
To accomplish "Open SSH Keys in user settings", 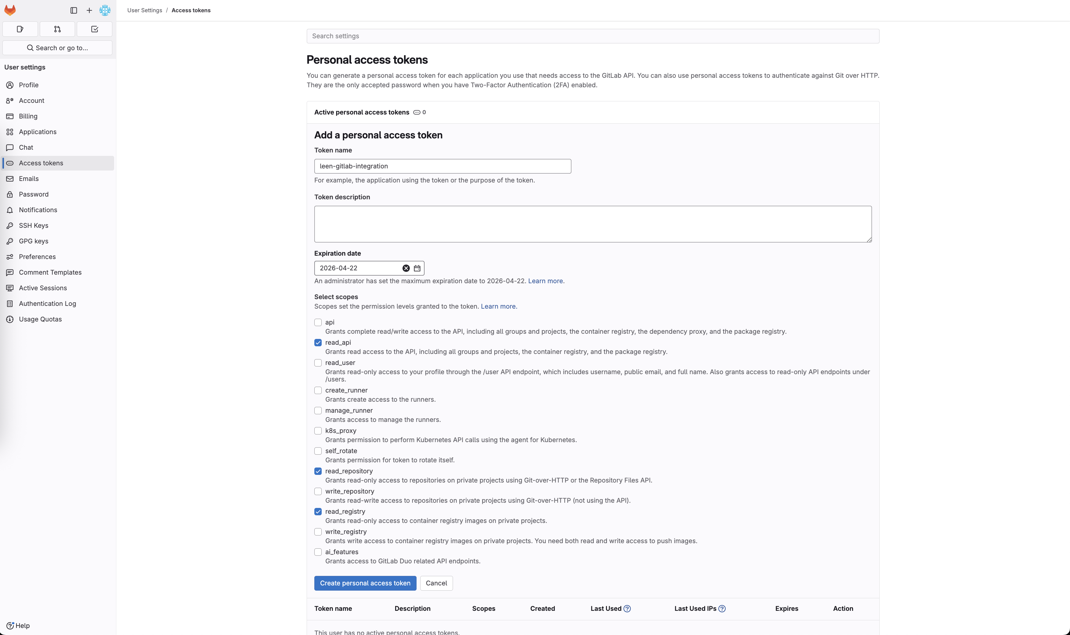I will (x=33, y=226).
